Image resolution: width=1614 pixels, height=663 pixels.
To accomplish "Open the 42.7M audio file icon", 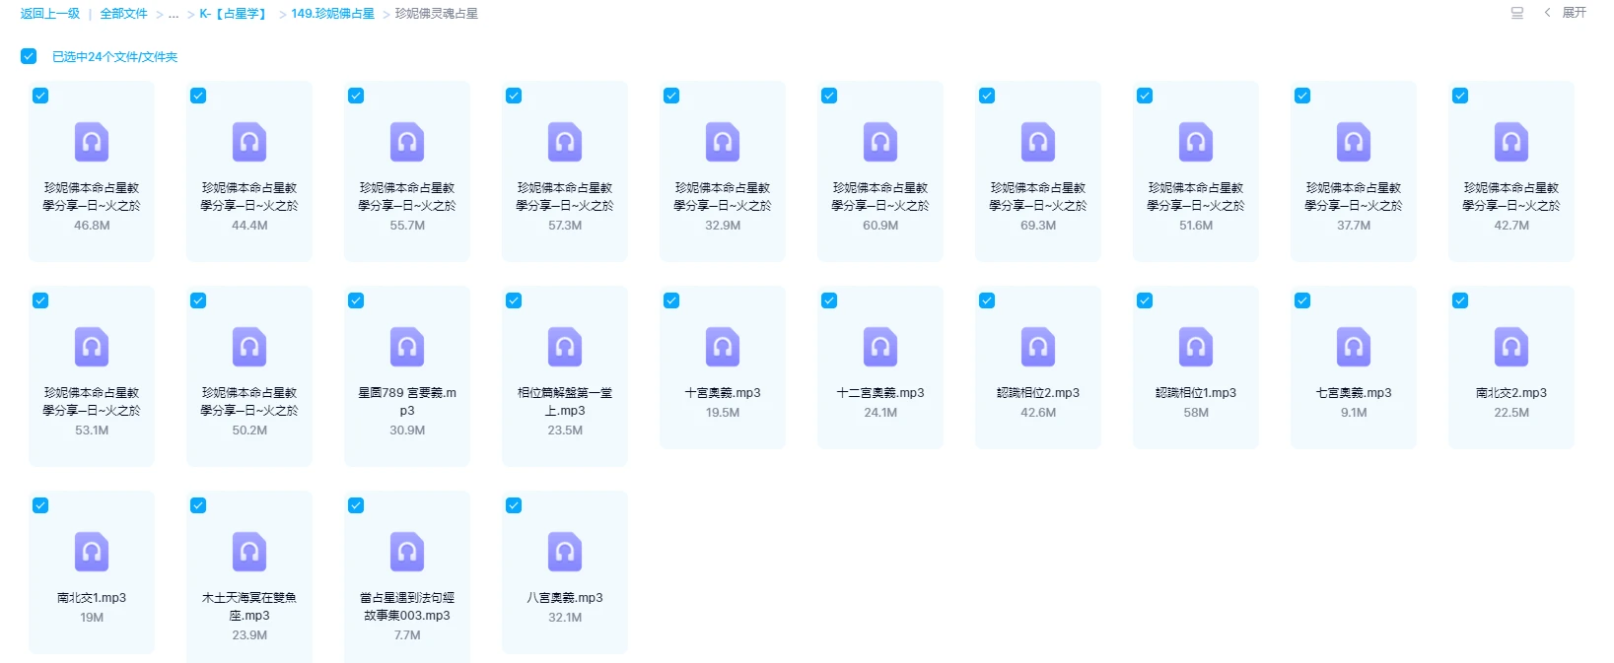I will tap(1511, 142).
